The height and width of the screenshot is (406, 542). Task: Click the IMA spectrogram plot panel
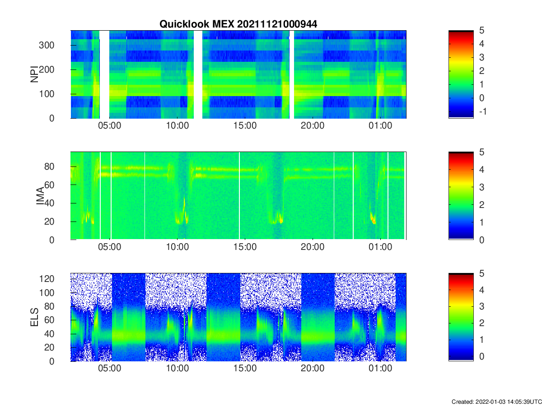point(238,196)
